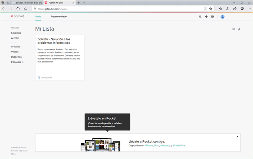Open the iPad app link
The image size is (253, 159).
tap(156, 146)
